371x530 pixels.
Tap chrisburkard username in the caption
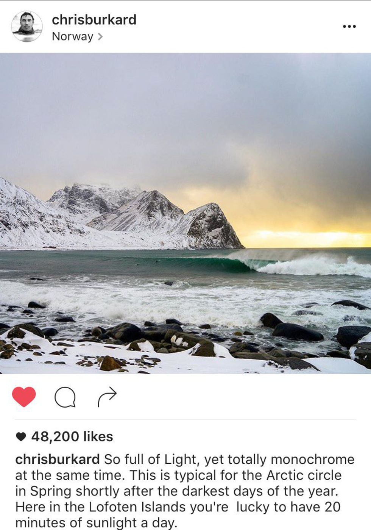click(x=57, y=459)
